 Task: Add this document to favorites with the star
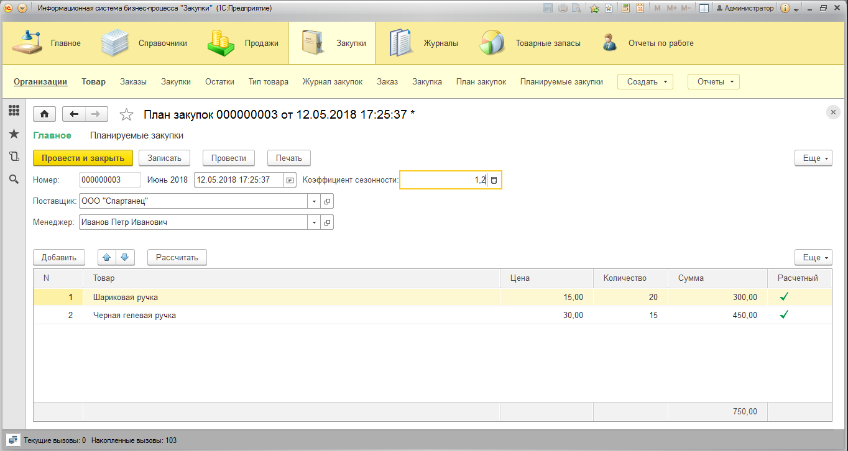point(126,114)
